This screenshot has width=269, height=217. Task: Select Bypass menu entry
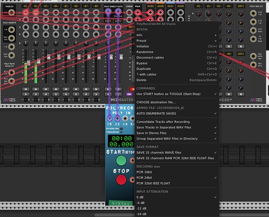click(176, 63)
